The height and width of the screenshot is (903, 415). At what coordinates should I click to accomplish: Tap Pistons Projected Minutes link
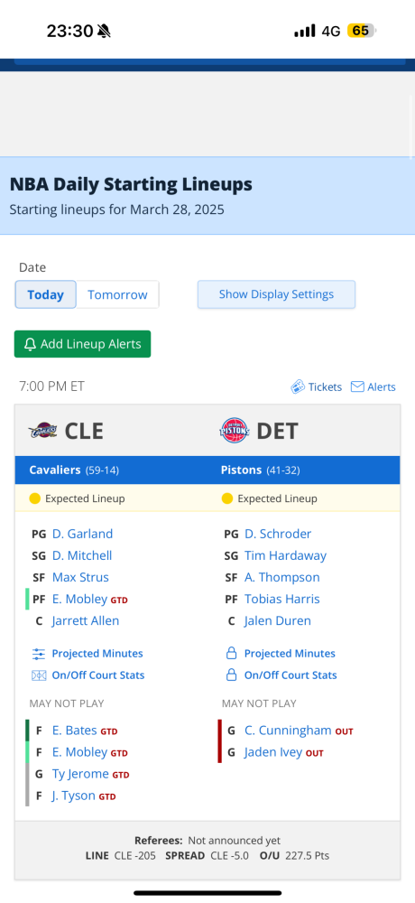pos(290,654)
